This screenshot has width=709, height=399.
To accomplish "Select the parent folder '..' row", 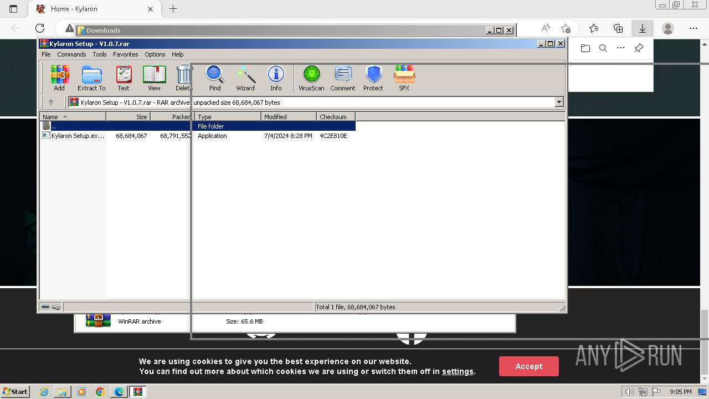I will (197, 126).
